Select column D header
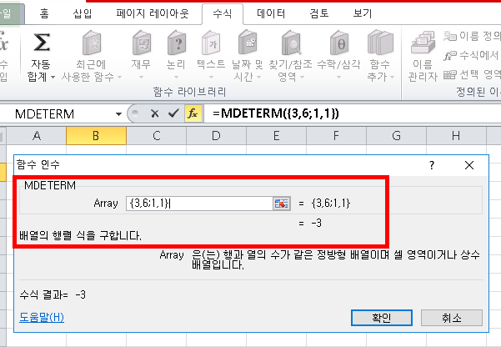Screen dimensions: 501x347 [x=216, y=136]
